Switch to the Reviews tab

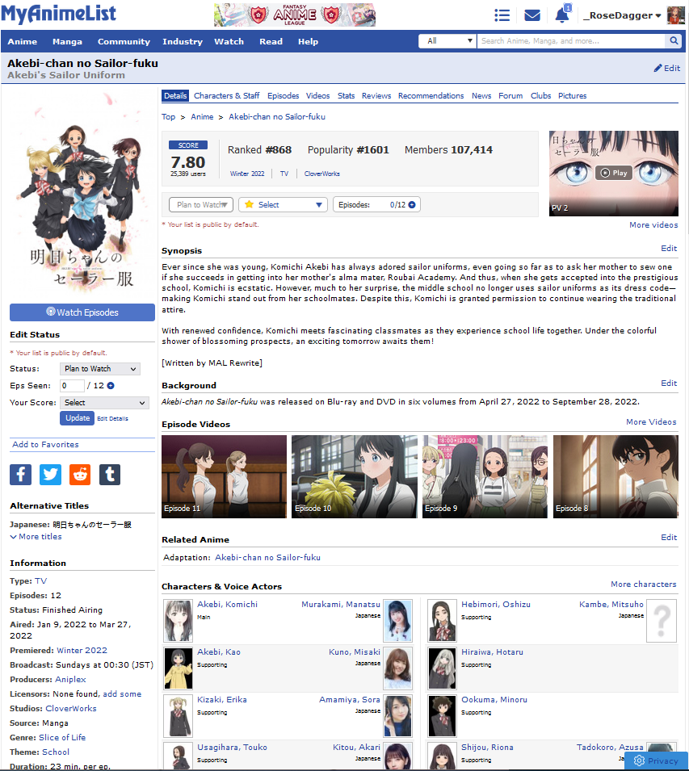tap(376, 96)
